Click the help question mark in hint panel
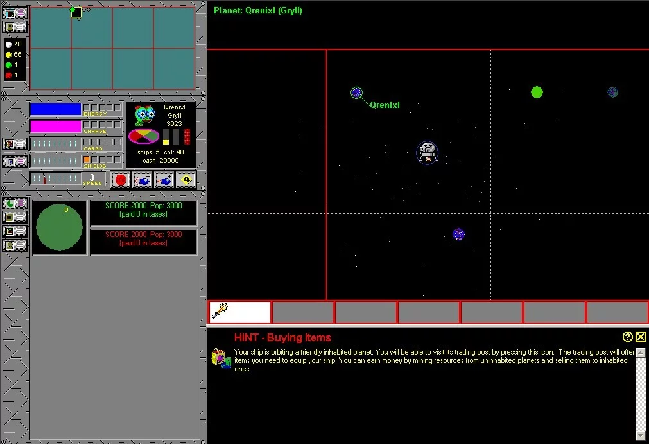This screenshot has width=649, height=444. coord(628,337)
